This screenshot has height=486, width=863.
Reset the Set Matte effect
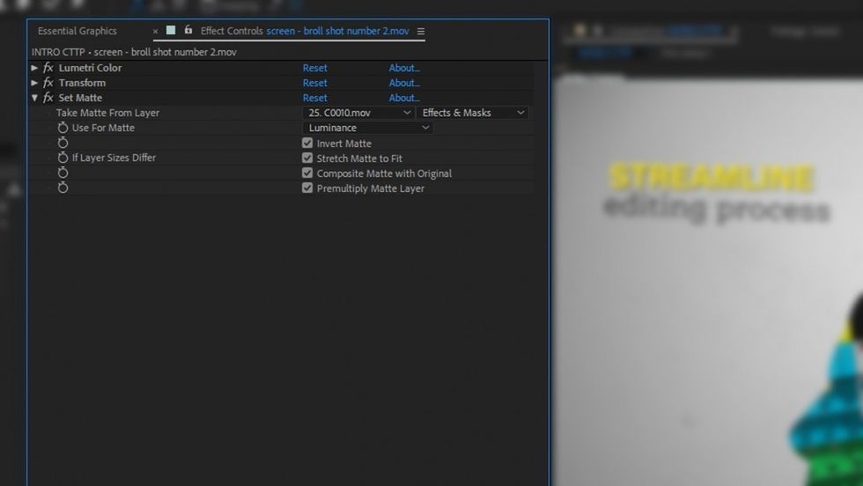pyautogui.click(x=315, y=98)
